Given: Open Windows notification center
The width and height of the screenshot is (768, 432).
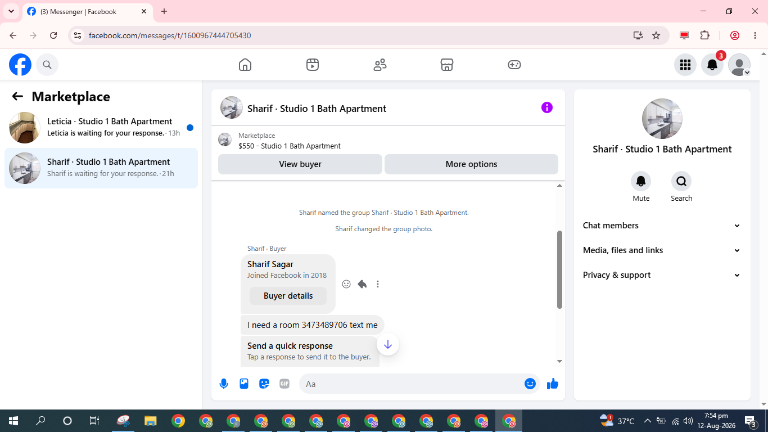Looking at the screenshot, I should coord(751,421).
